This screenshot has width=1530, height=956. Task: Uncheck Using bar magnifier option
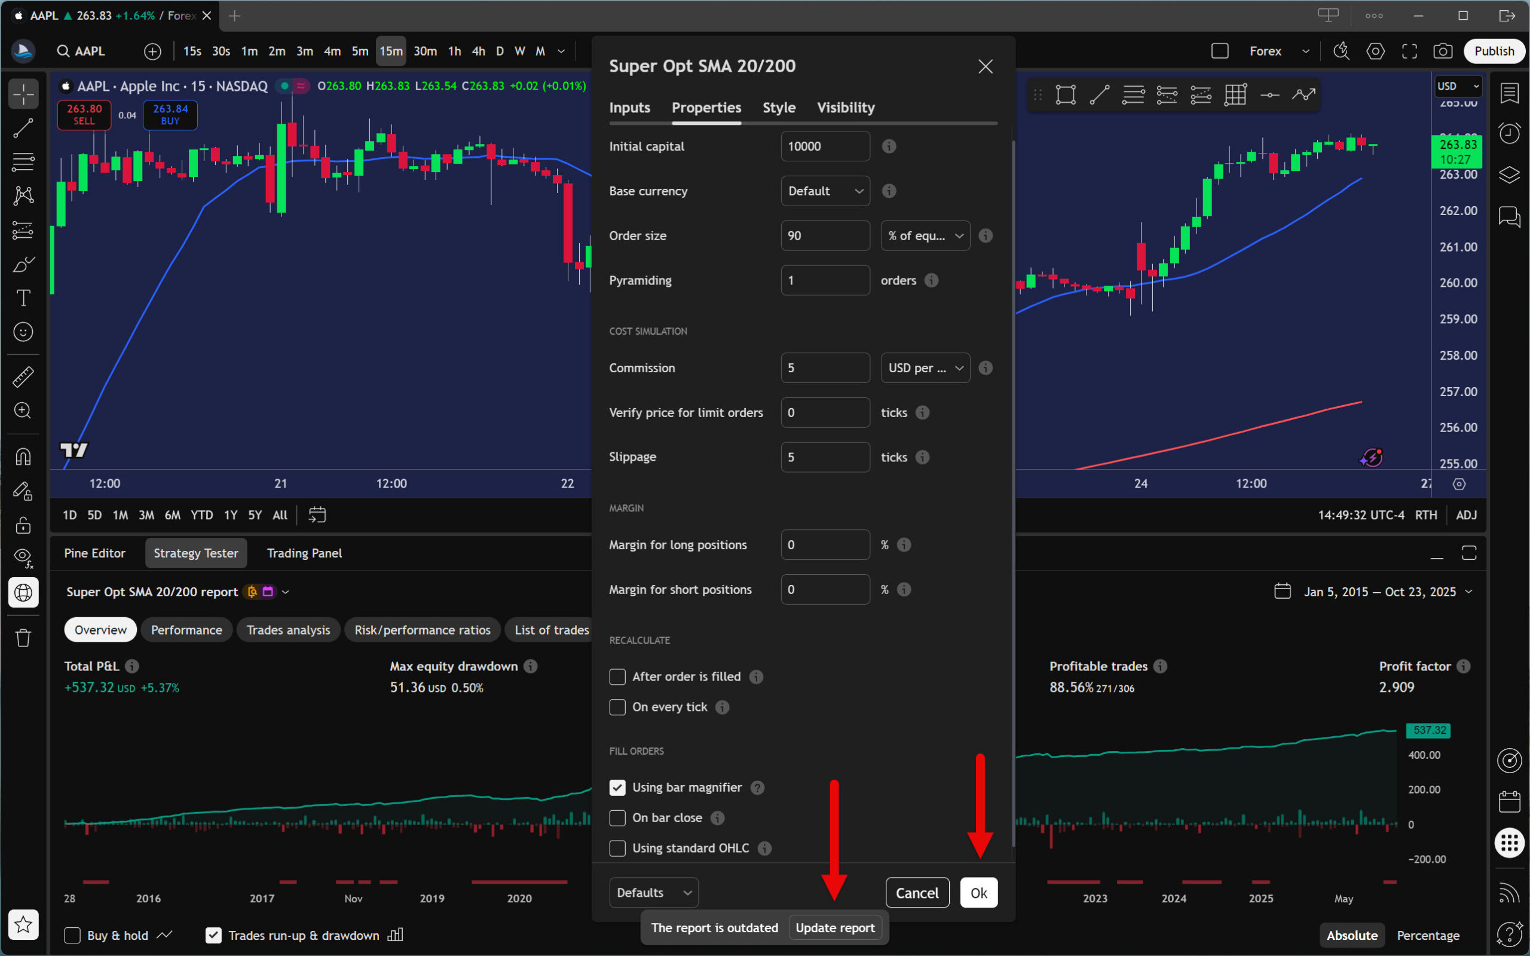tap(617, 787)
